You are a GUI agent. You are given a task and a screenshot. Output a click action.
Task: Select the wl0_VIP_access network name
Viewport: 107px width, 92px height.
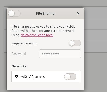(x=33, y=77)
